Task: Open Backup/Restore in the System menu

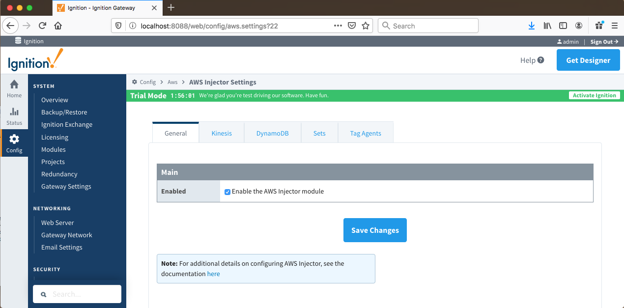Action: point(64,112)
